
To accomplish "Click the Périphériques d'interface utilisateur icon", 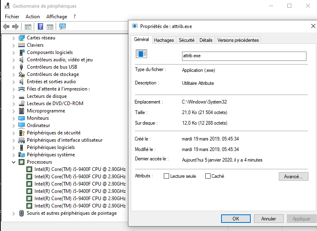I will pyautogui.click(x=22, y=140).
